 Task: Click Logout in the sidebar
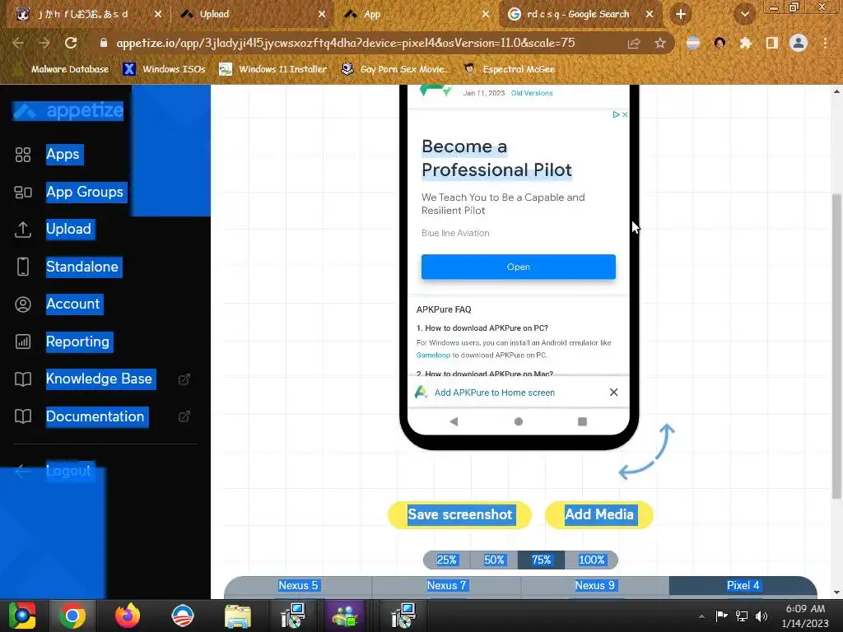coord(69,472)
